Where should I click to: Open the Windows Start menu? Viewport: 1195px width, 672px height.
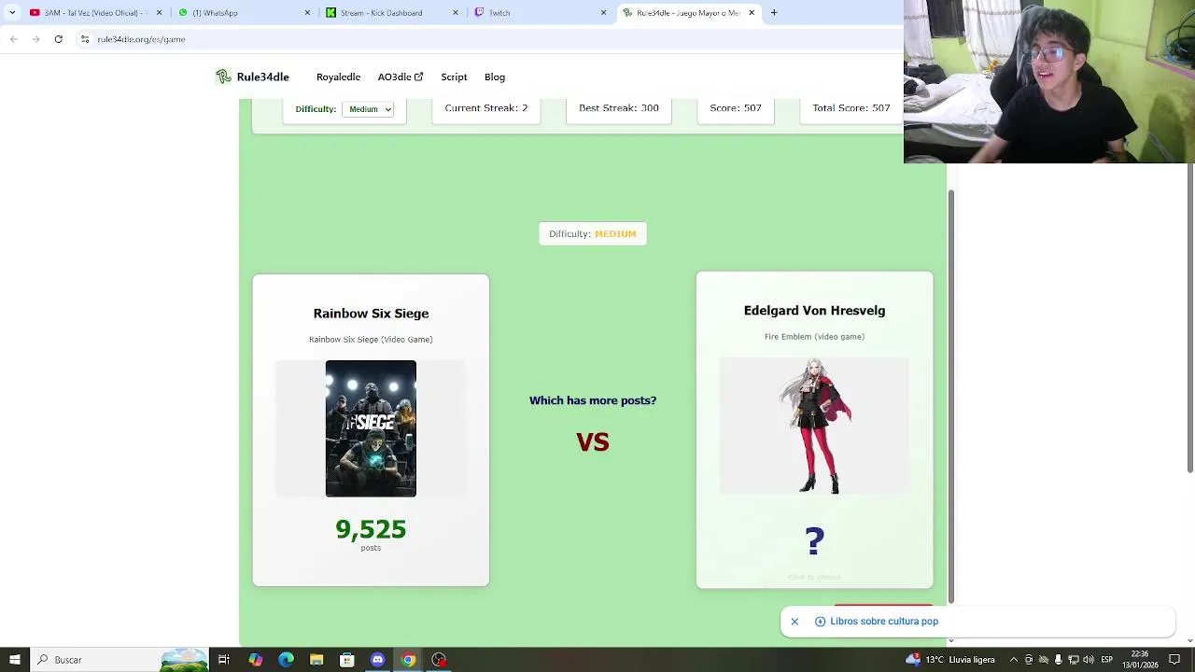15,660
